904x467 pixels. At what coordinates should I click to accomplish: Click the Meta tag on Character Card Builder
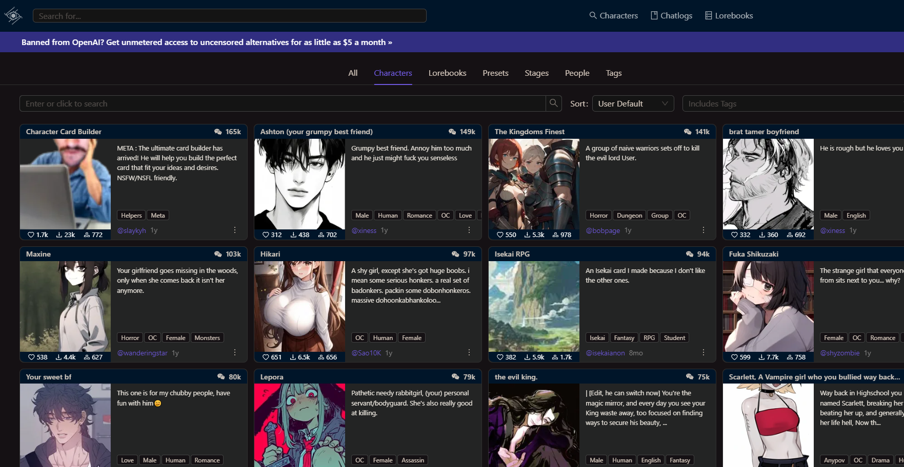click(158, 216)
